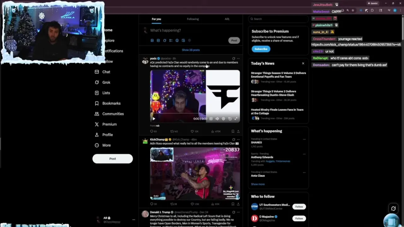The height and width of the screenshot is (227, 404).
Task: Follow UT Southwestern Medical
Action: [299, 207]
